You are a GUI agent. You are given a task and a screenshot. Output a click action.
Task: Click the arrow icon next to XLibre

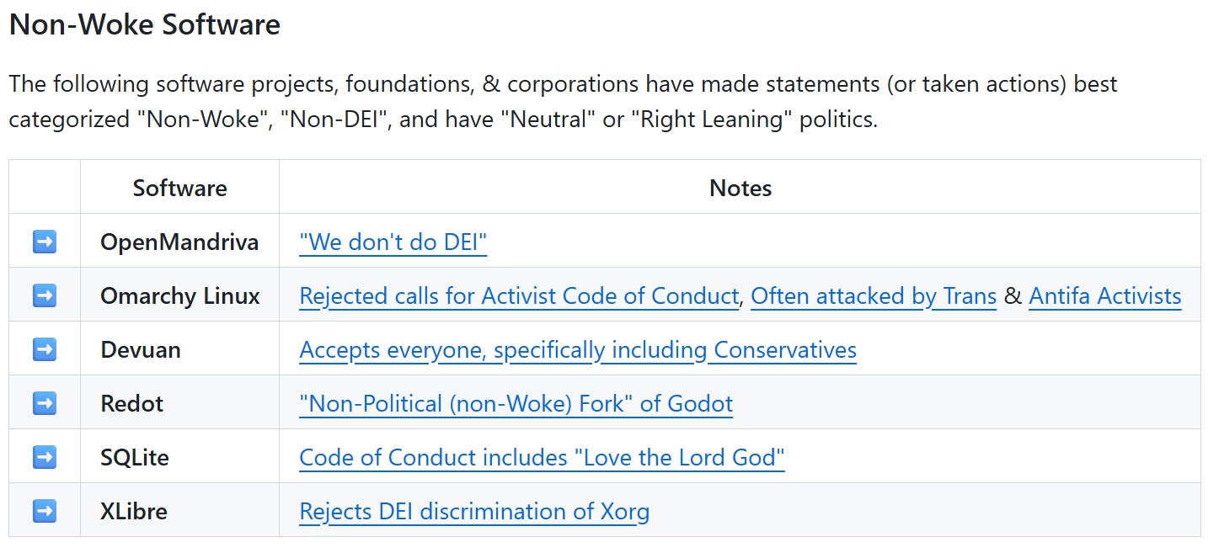click(45, 511)
